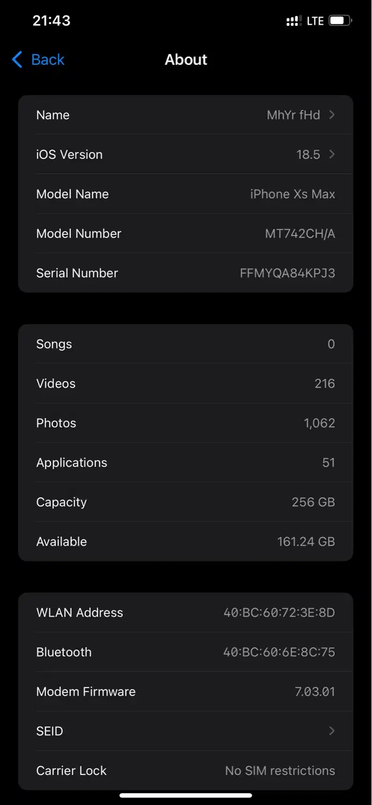Tap the Available storage row
Screen dimensions: 372x805
185,541
